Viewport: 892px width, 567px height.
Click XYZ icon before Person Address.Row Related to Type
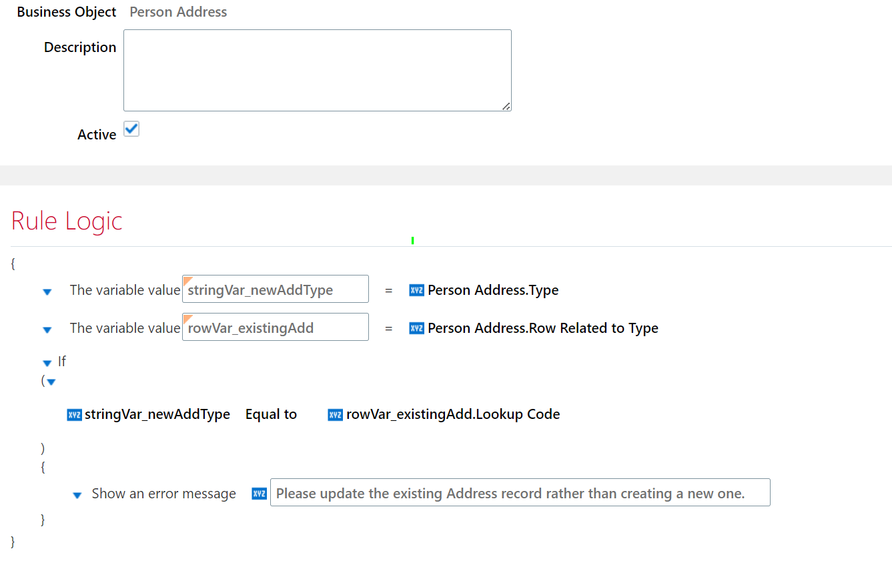(x=416, y=328)
